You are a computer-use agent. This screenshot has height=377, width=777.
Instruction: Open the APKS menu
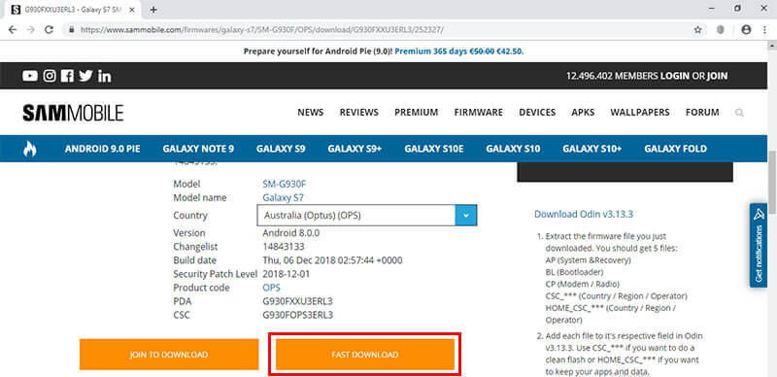click(583, 112)
